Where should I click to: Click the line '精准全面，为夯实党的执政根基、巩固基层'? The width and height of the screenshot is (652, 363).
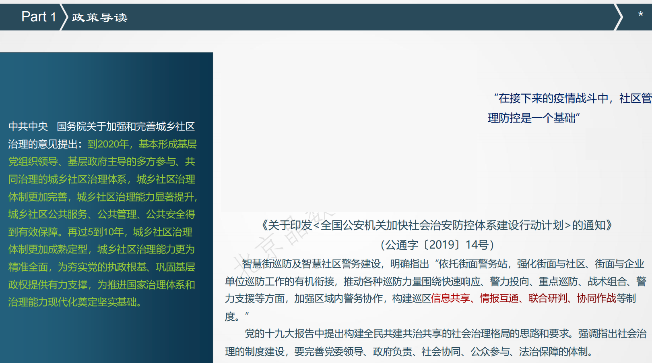101,267
